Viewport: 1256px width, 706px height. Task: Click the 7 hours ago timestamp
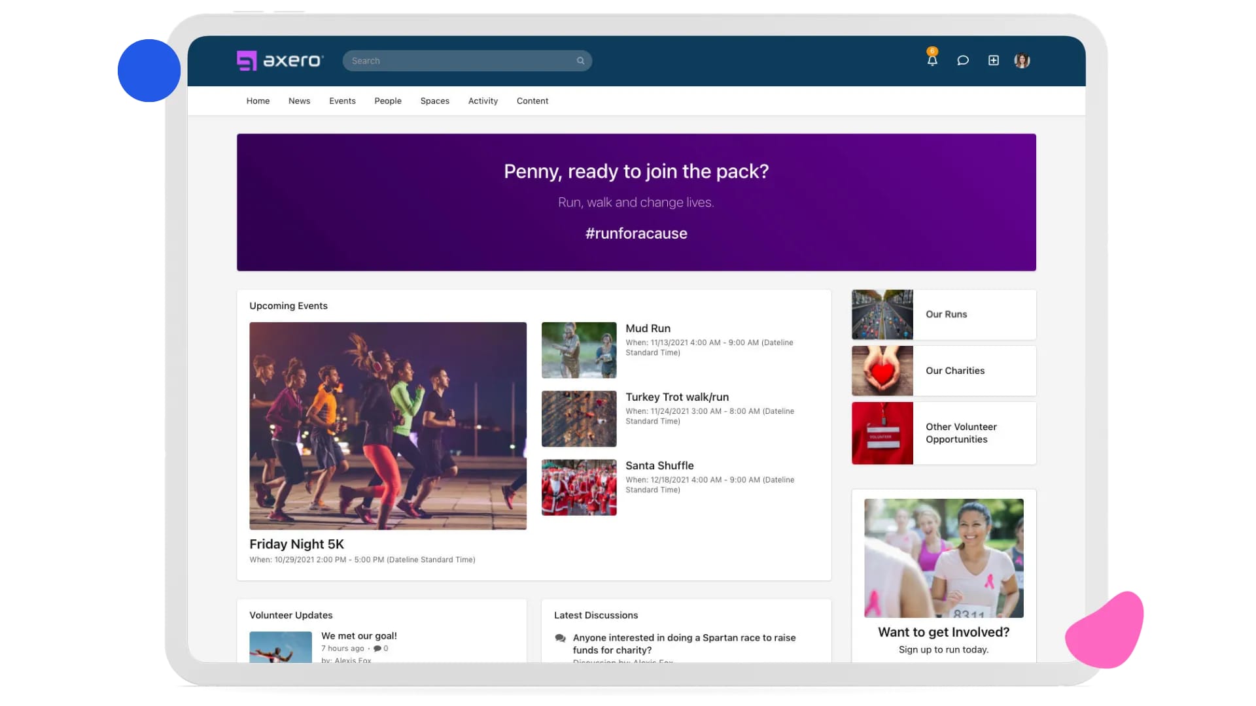tap(342, 648)
